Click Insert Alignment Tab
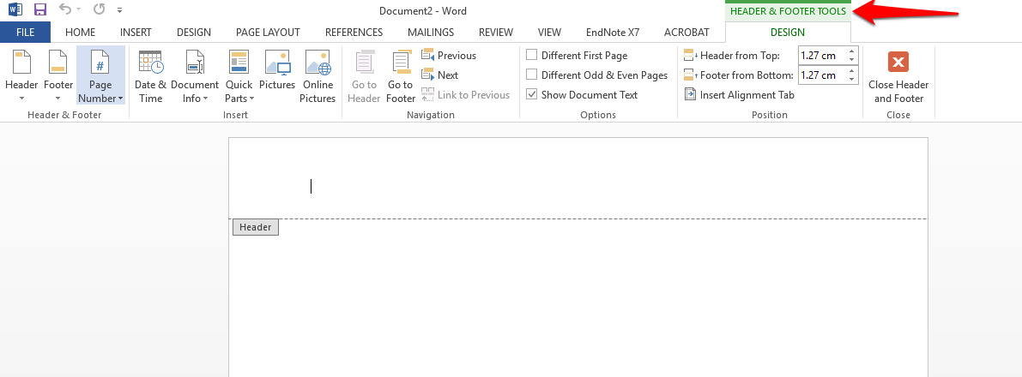1022x377 pixels. pyautogui.click(x=739, y=94)
